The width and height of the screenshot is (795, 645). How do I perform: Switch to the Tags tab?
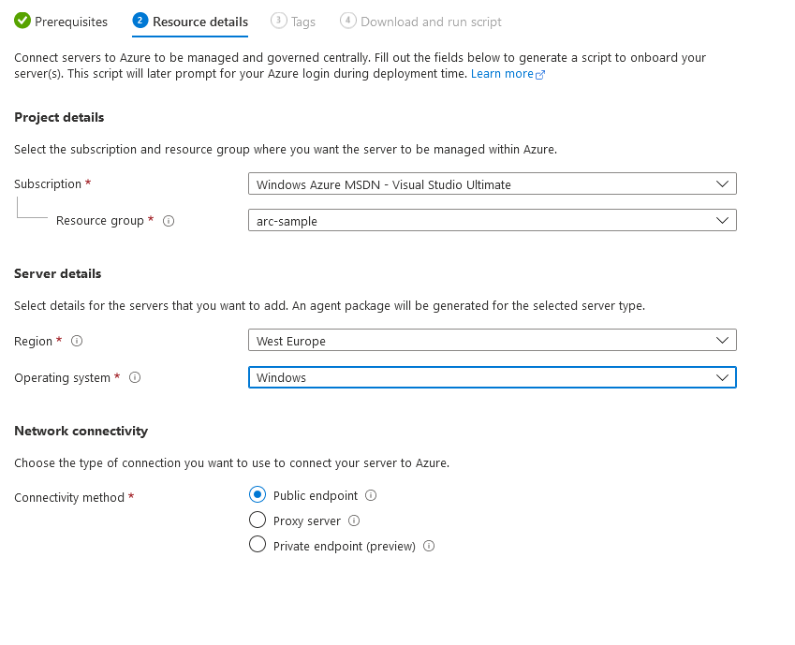click(x=293, y=22)
